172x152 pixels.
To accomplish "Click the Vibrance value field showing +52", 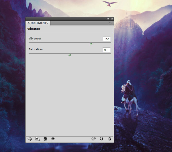I will click(107, 39).
